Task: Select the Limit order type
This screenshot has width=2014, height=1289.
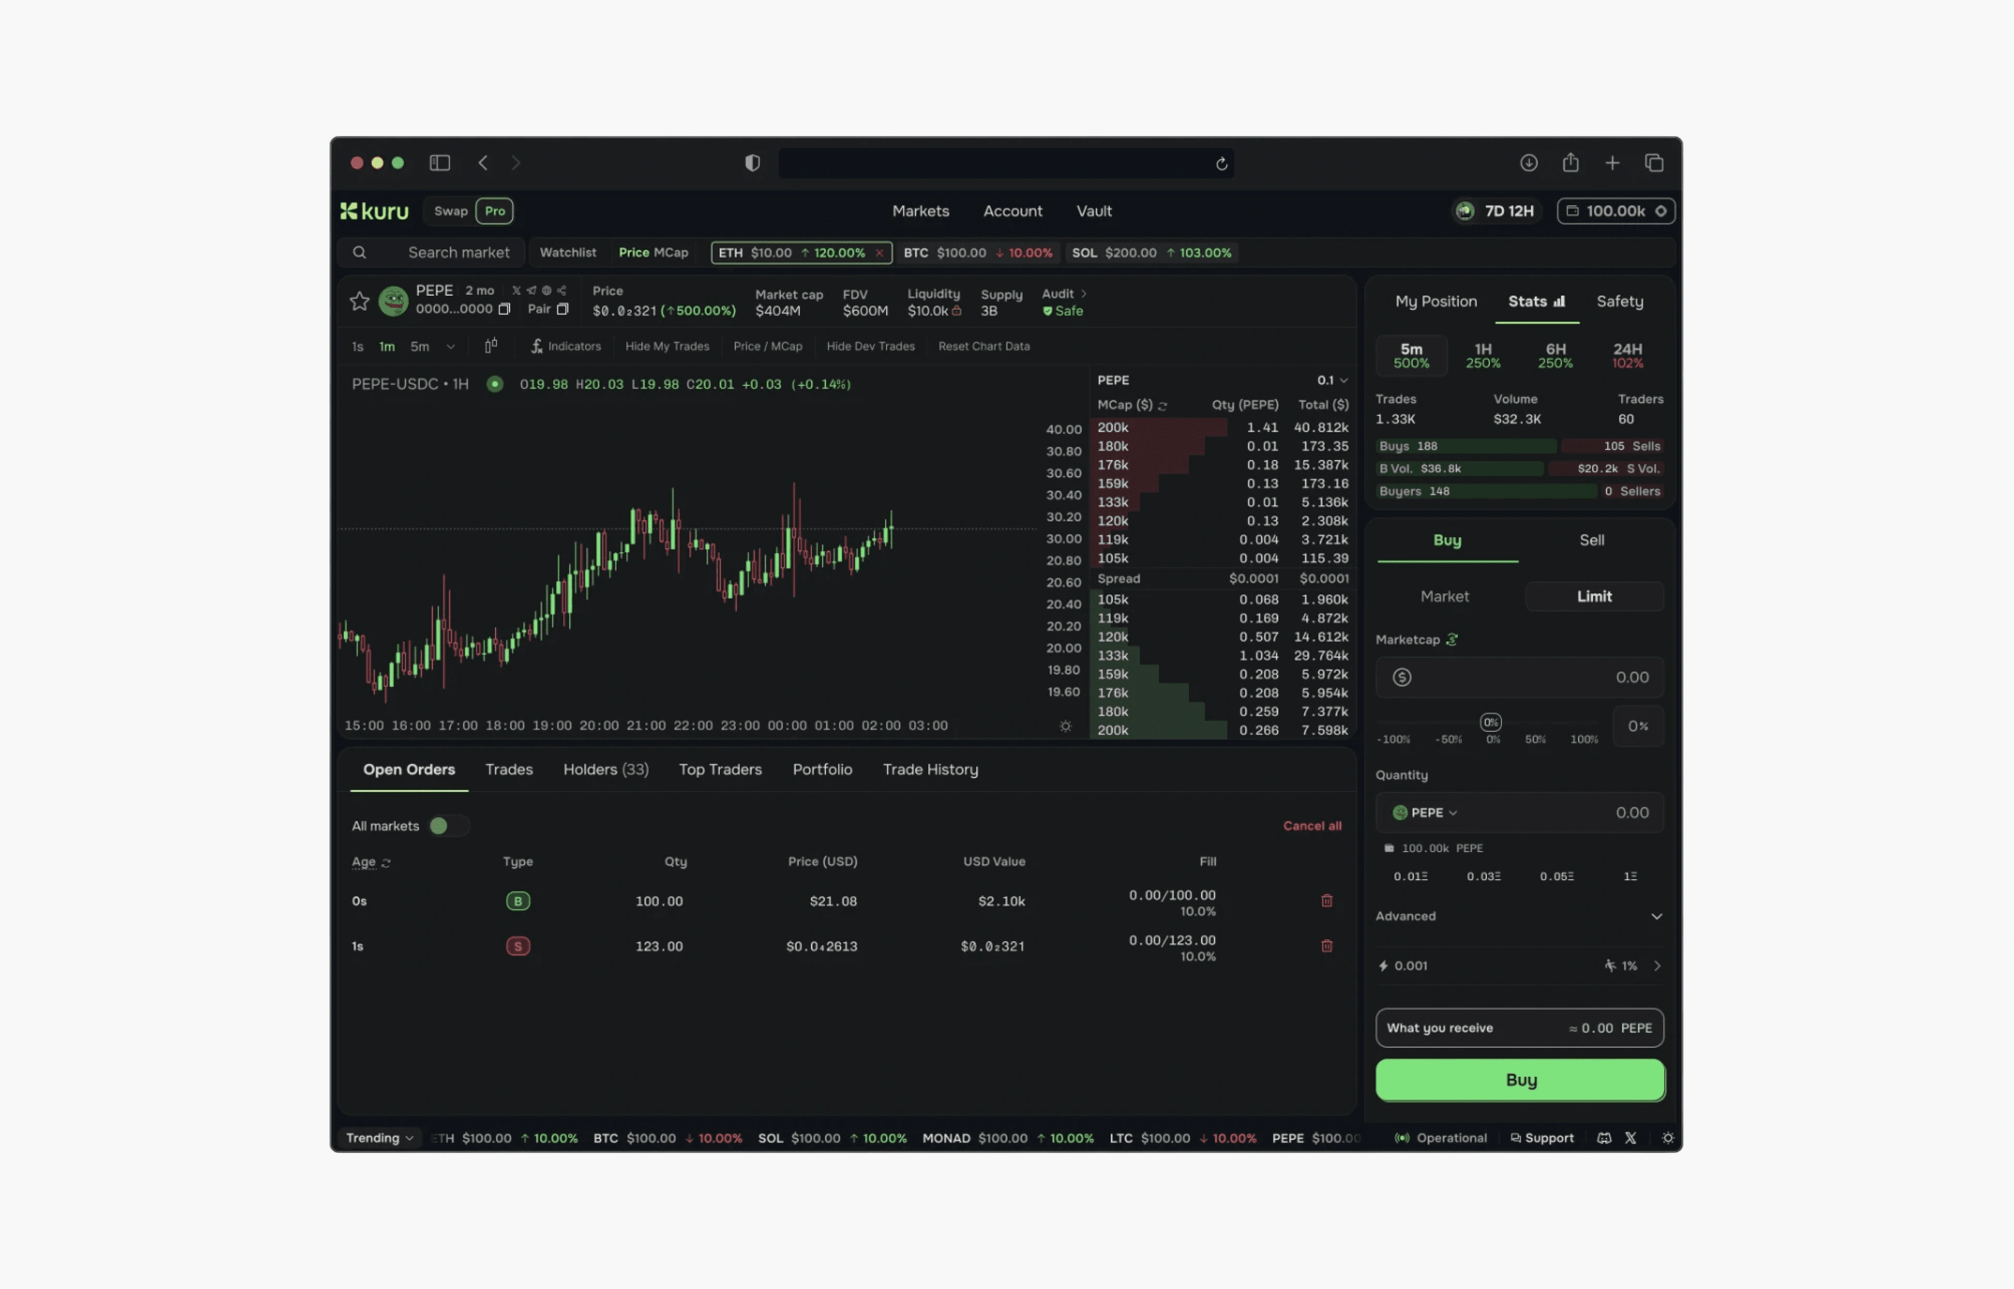Action: (x=1594, y=597)
